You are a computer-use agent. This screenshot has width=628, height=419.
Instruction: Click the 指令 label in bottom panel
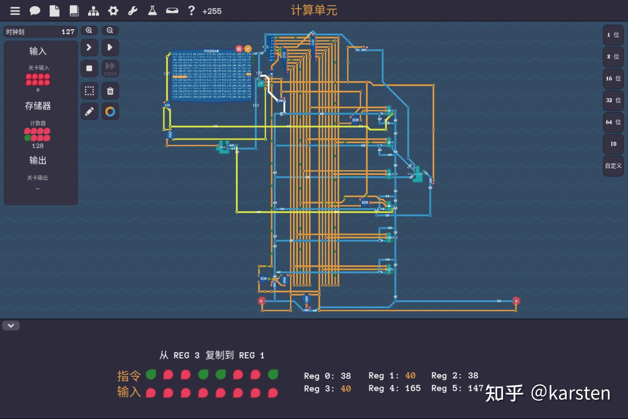click(x=129, y=376)
